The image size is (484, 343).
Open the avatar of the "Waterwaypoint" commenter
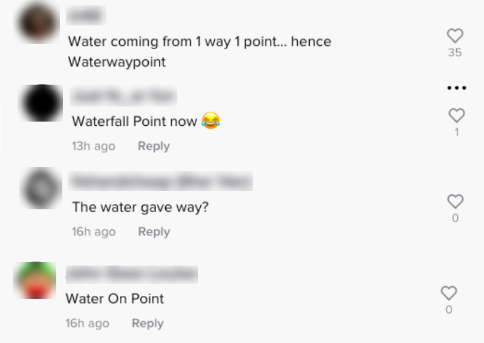[39, 24]
